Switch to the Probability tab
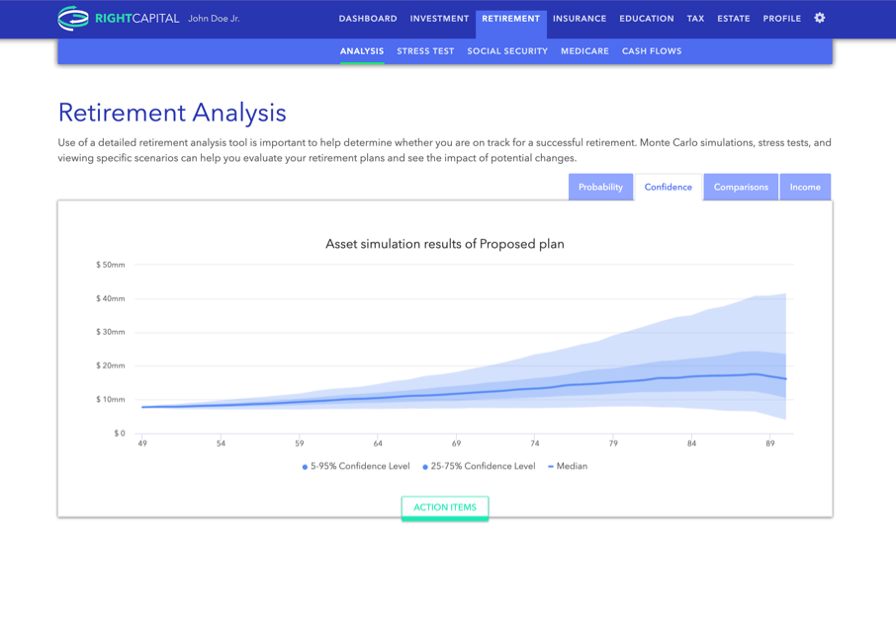 tap(600, 187)
